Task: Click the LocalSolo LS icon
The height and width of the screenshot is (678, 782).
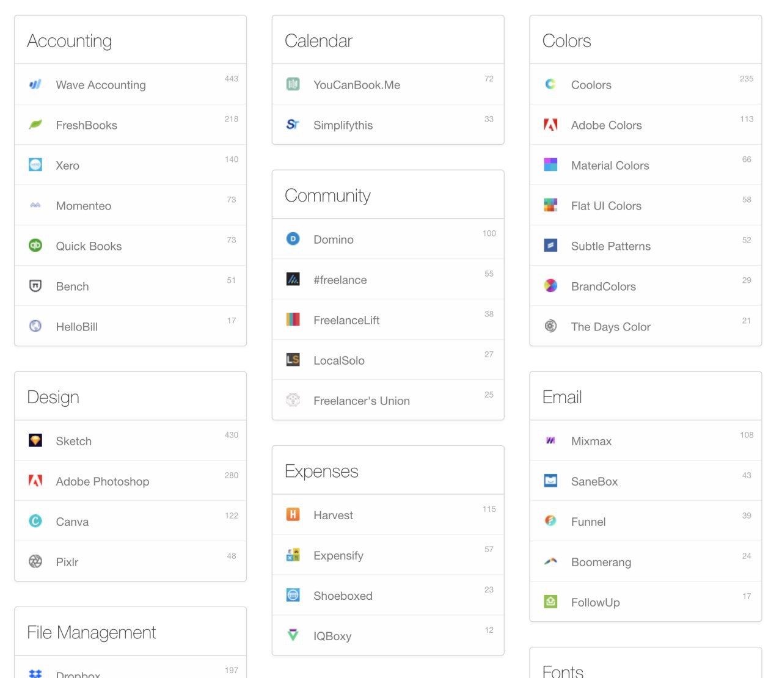Action: coord(293,360)
